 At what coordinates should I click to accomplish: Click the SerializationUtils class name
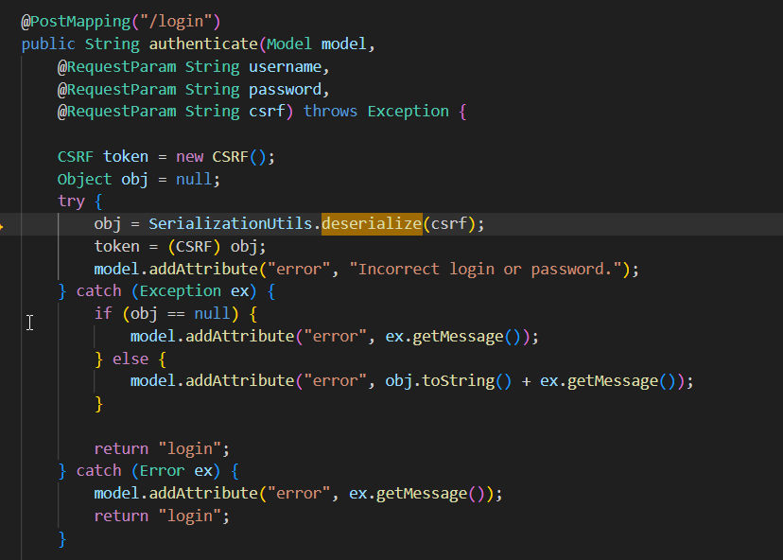[x=231, y=224]
